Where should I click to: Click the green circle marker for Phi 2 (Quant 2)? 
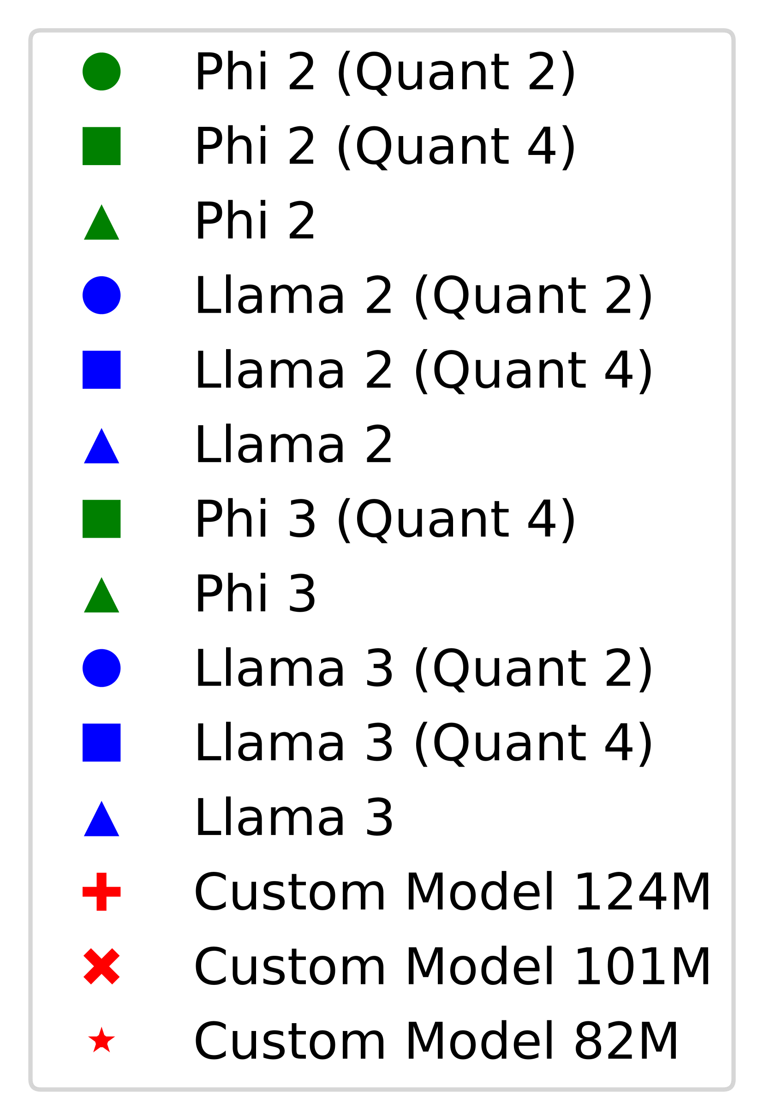coord(101,71)
